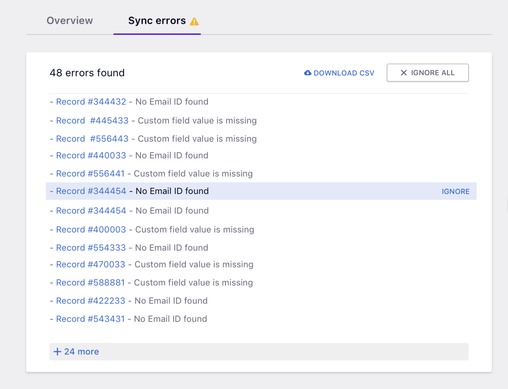508x389 pixels.
Task: Open Record #543431 link
Action: (90, 319)
